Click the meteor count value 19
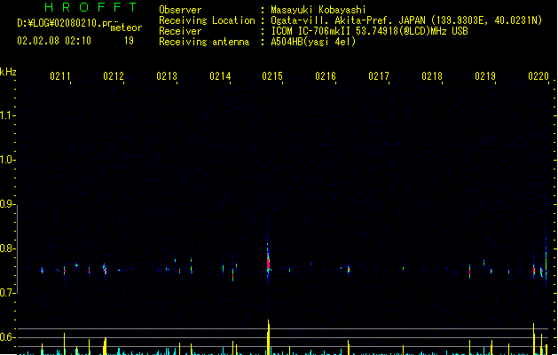 point(129,41)
